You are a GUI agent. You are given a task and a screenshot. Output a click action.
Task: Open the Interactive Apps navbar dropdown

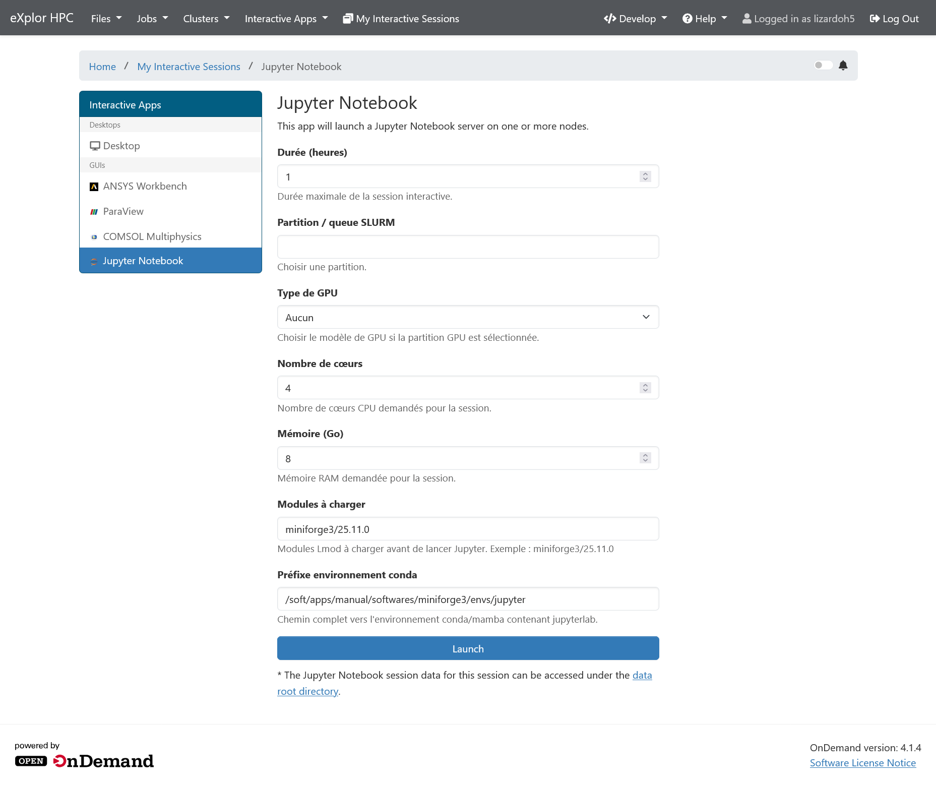click(286, 19)
